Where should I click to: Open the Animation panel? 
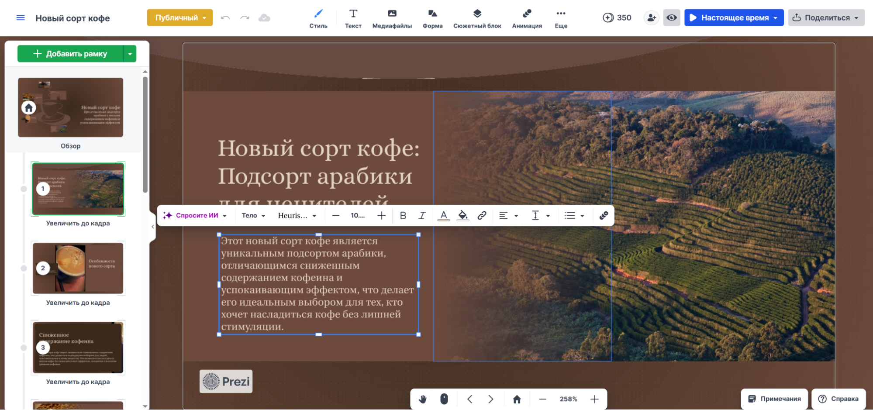pyautogui.click(x=527, y=19)
